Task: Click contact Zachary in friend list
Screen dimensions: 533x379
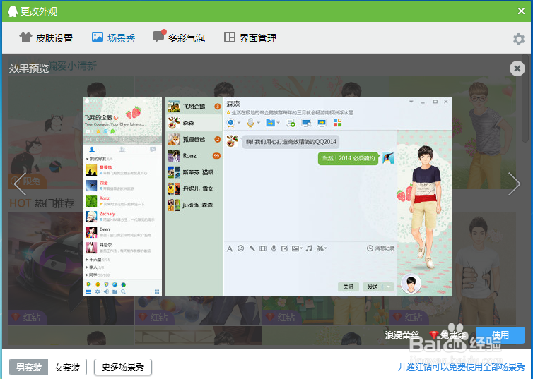Action: coord(122,217)
